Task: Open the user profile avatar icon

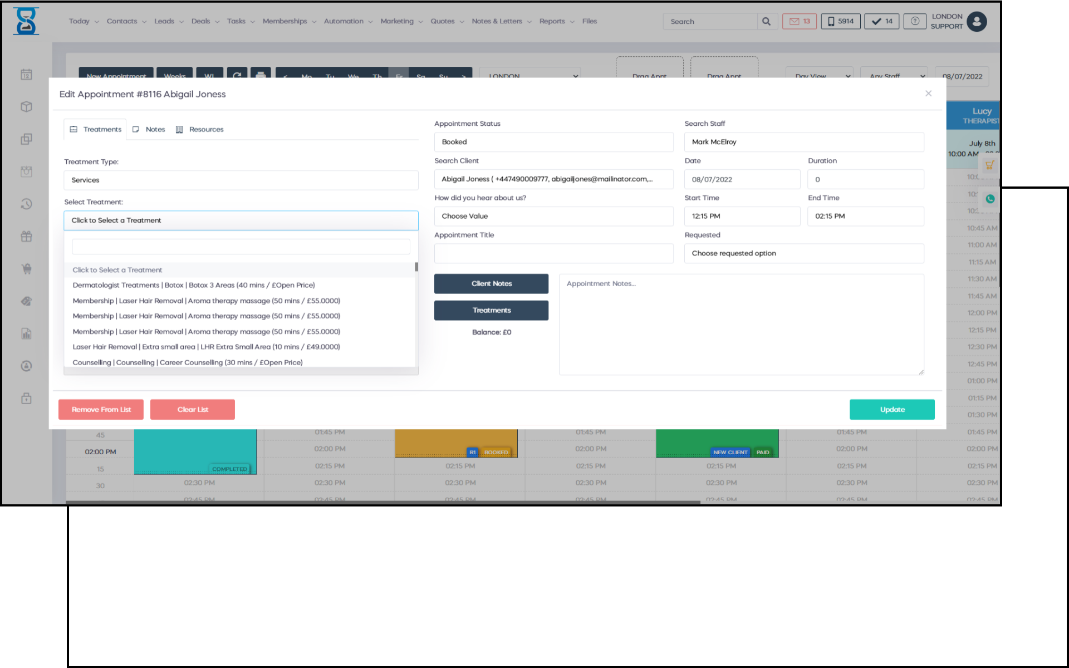Action: click(977, 22)
